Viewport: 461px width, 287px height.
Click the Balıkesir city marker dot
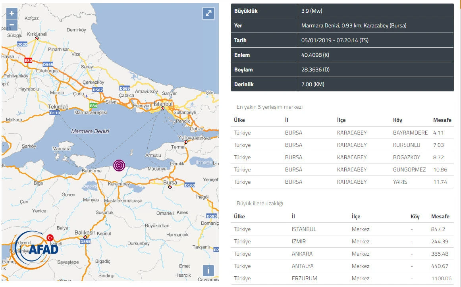[x=85, y=237]
